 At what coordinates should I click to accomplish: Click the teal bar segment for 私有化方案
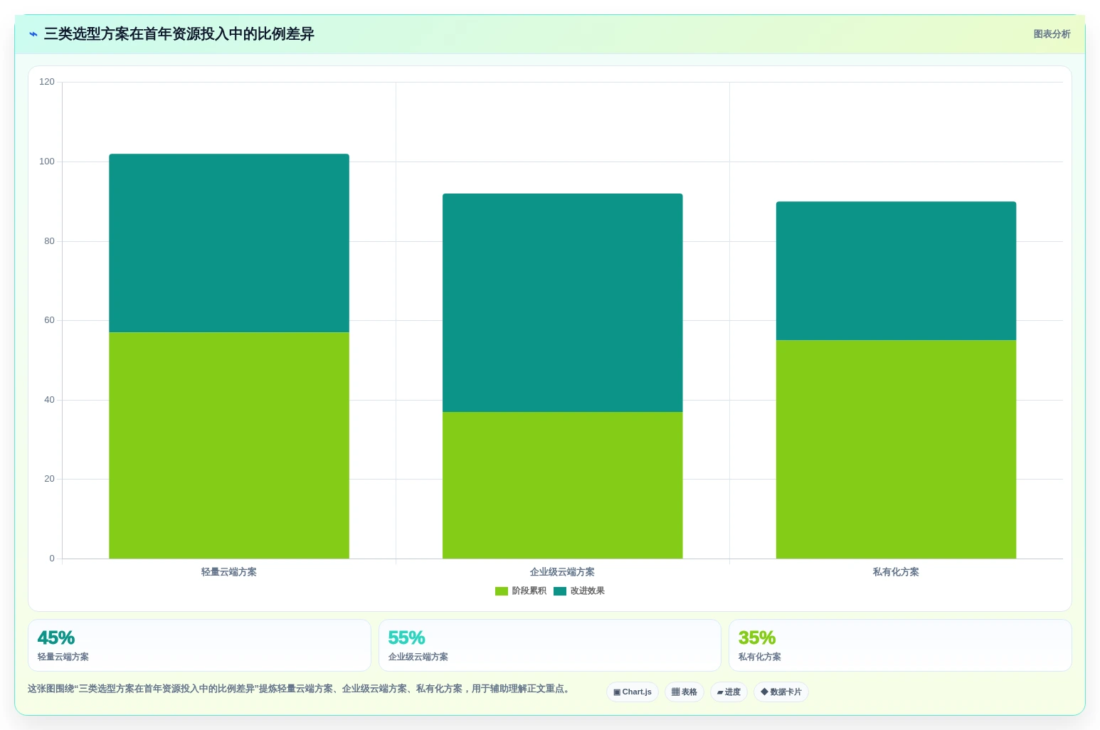pos(897,270)
